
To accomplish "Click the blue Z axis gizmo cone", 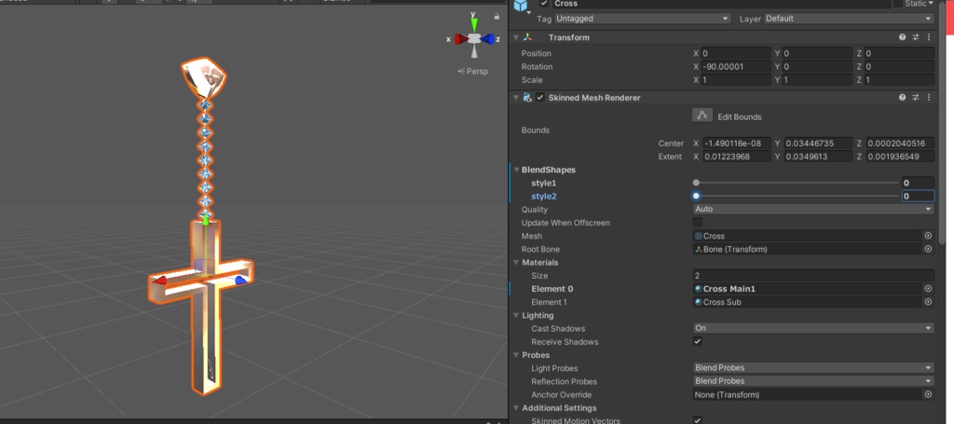I will tap(487, 39).
